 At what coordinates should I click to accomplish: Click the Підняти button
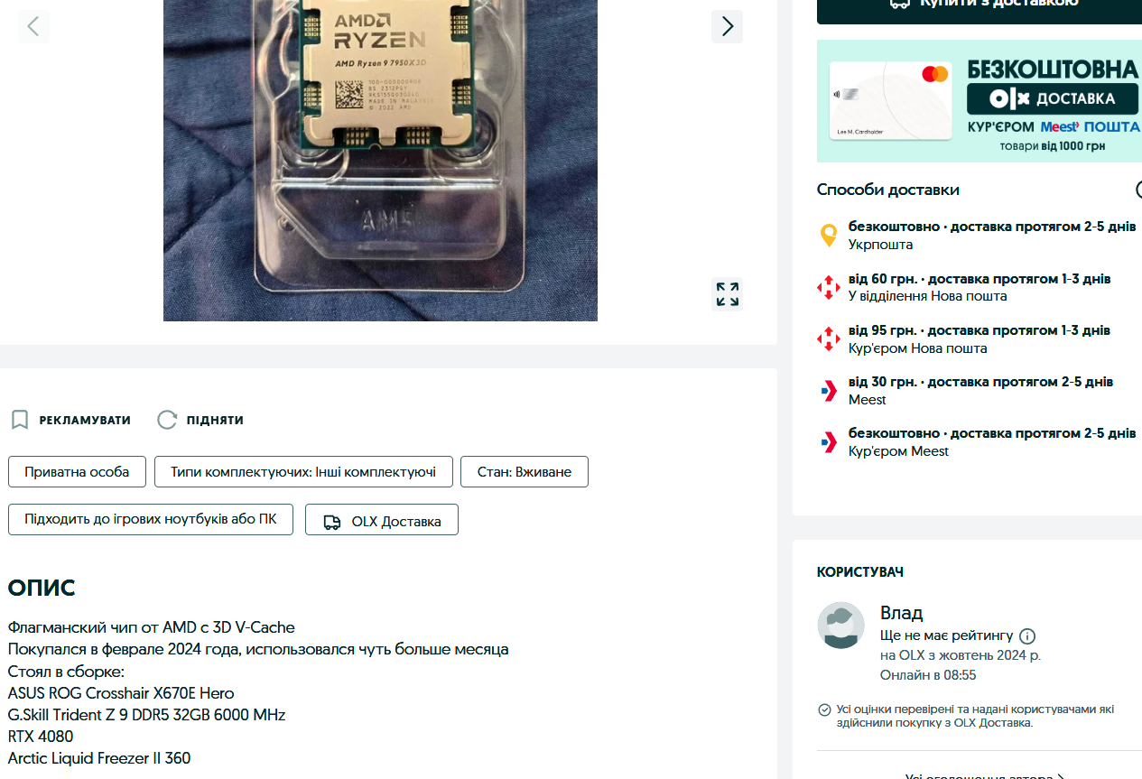(200, 420)
